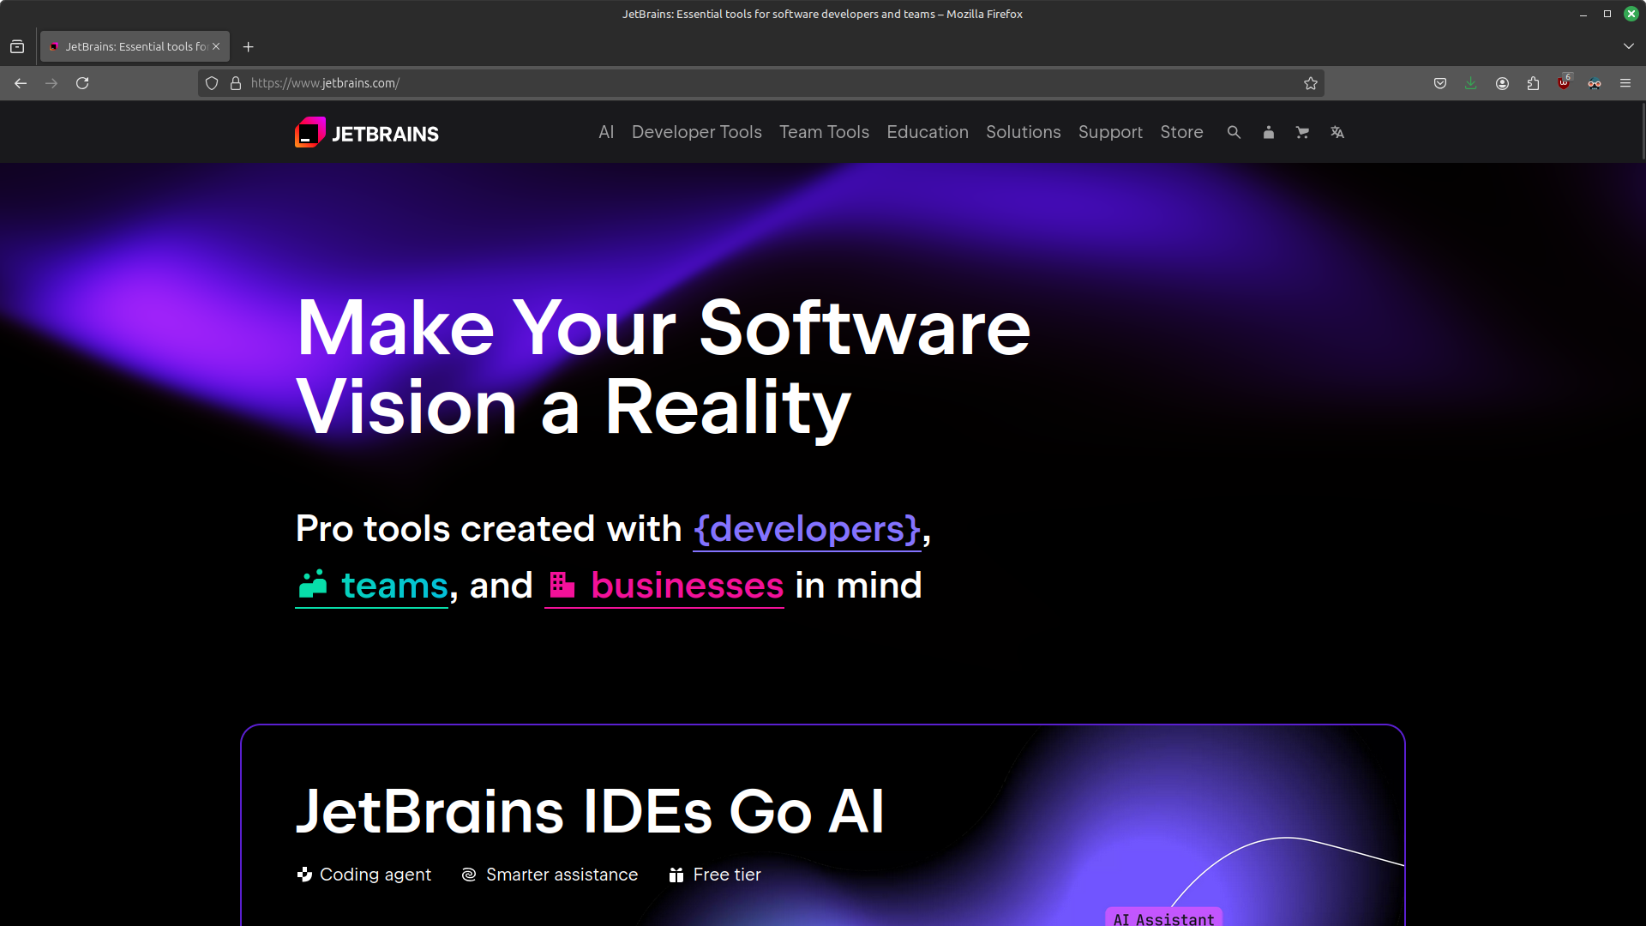
Task: Maximize the Firefox window
Action: tap(1607, 14)
